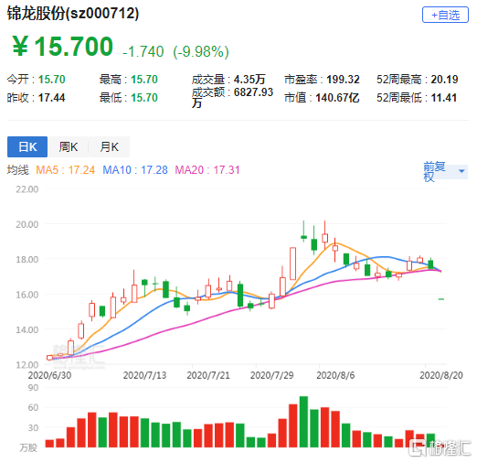Click the ¥15.700 current price
The width and height of the screenshot is (477, 463).
(x=63, y=47)
